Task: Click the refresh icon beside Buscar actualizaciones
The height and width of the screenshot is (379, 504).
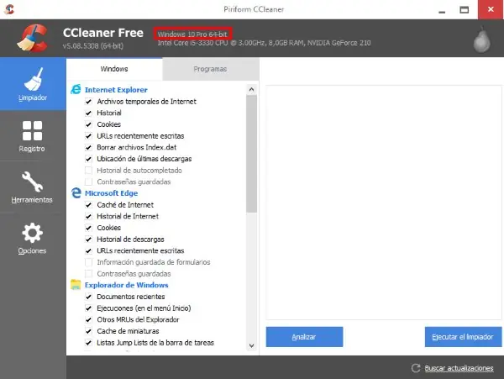Action: (x=416, y=368)
